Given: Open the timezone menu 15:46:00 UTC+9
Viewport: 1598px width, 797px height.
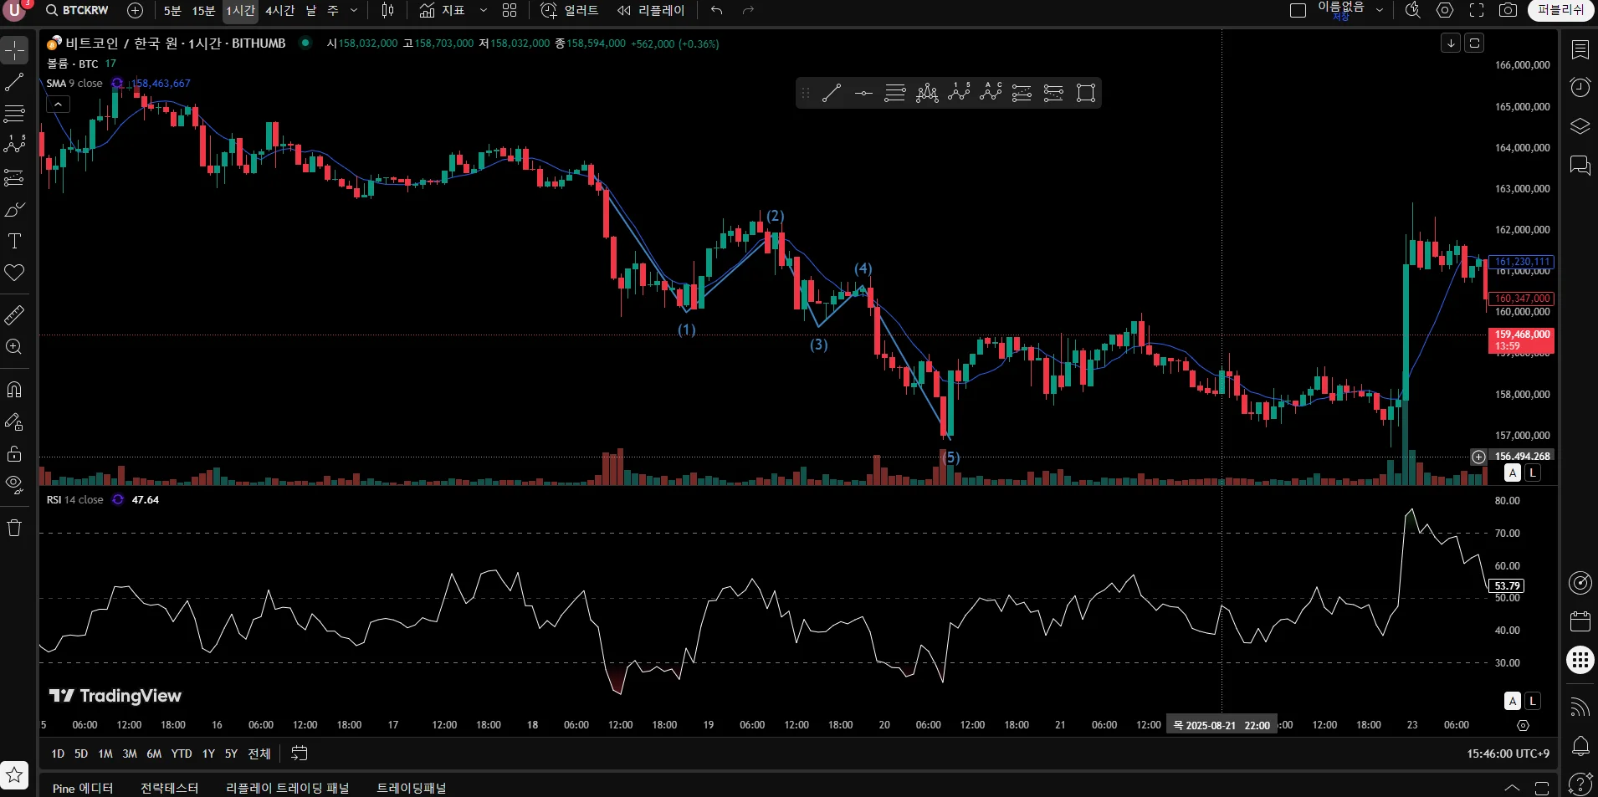Looking at the screenshot, I should point(1508,754).
